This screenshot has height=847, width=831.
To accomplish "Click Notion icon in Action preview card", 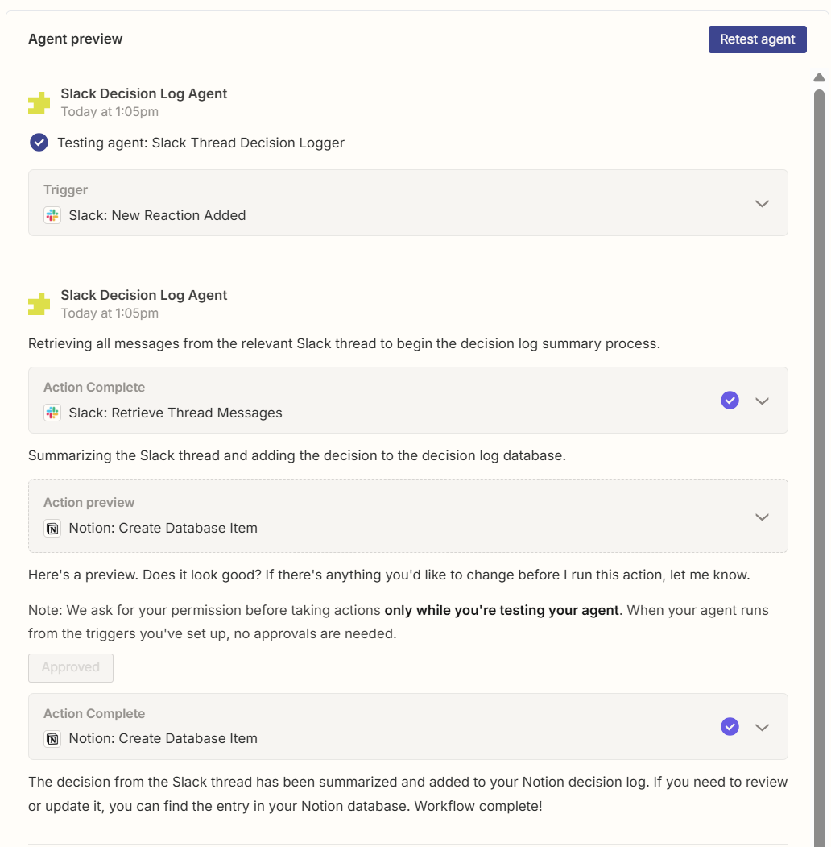I will [52, 528].
